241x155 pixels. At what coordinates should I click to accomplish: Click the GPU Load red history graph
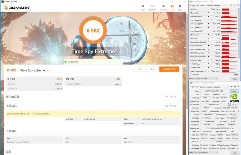pos(229,38)
